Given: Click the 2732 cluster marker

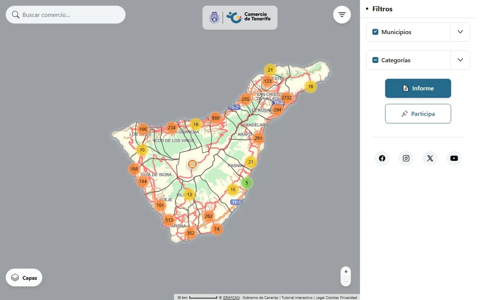Looking at the screenshot, I should point(286,98).
